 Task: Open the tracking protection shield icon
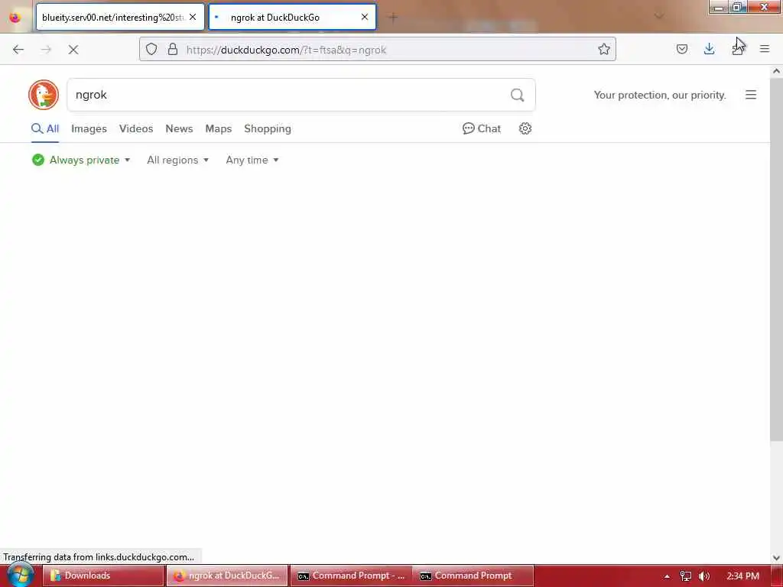pos(151,49)
